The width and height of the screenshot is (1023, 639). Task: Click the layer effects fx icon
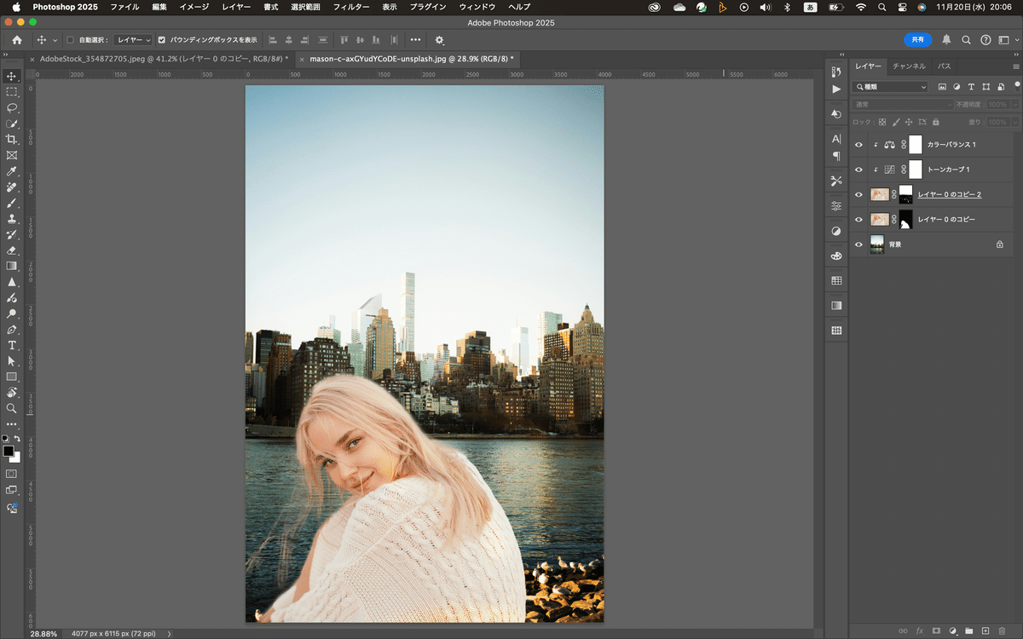920,630
